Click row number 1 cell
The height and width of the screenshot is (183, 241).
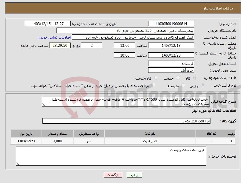(x=231, y=141)
